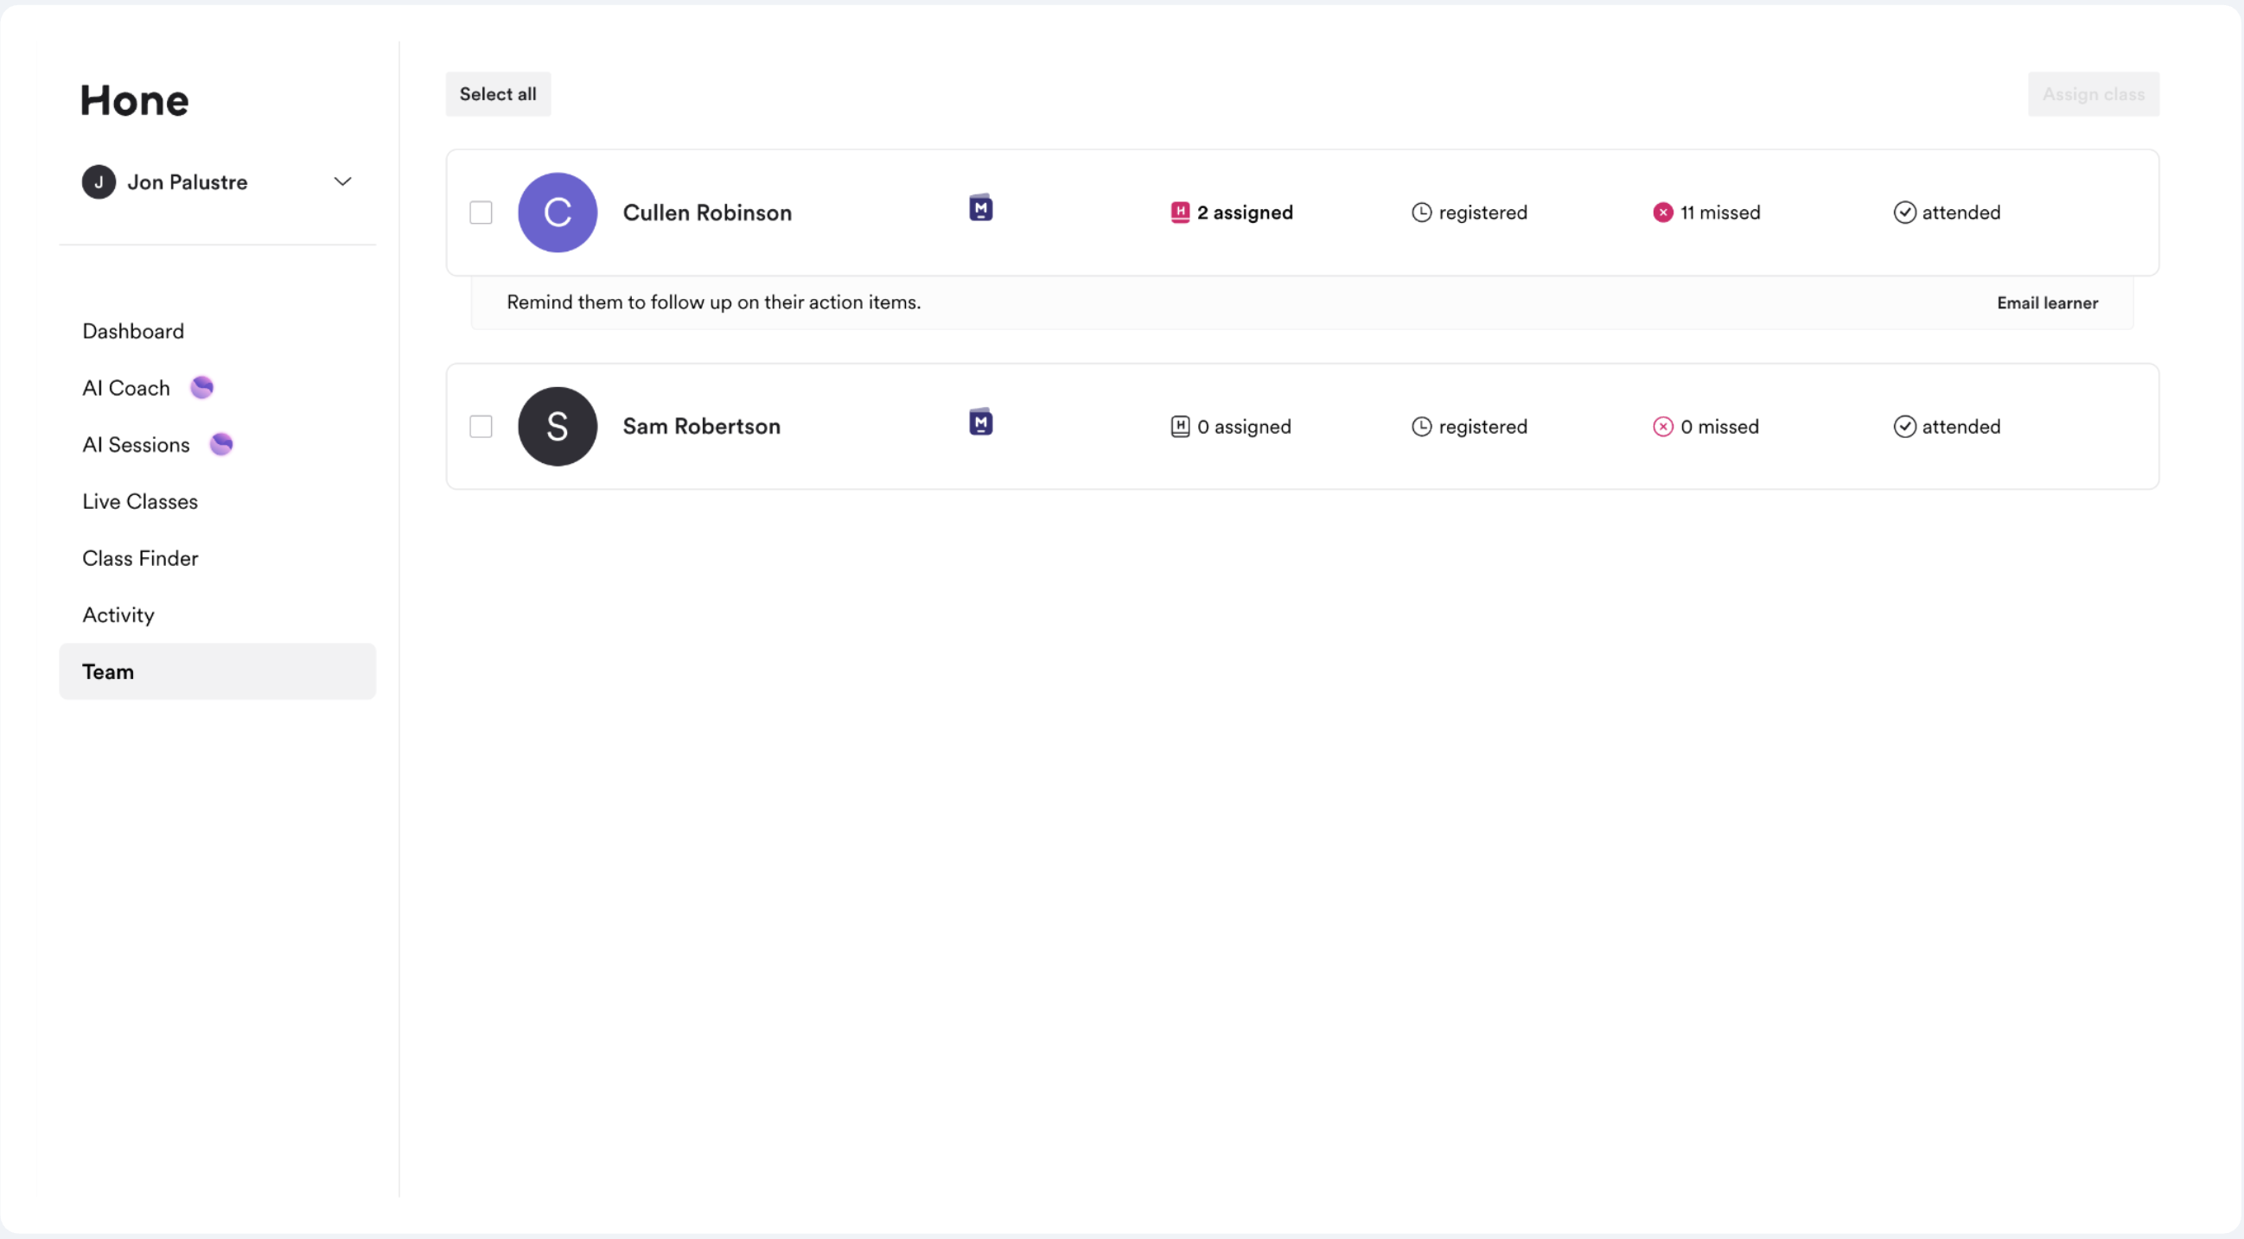Check the Cullen Robinson checkbox
The height and width of the screenshot is (1239, 2244).
click(481, 213)
